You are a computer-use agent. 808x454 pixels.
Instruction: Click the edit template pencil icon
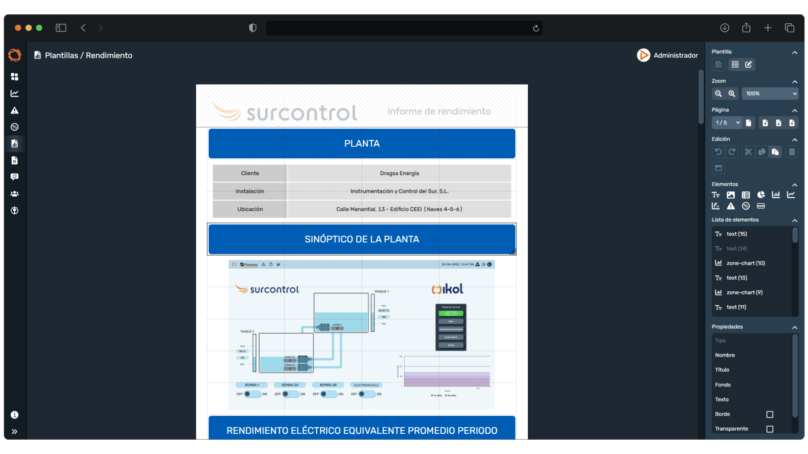(748, 65)
